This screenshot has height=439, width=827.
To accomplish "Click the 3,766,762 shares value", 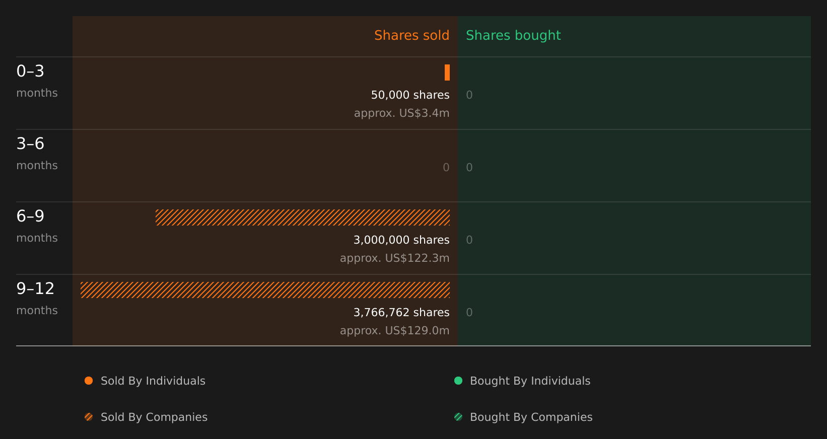I will [401, 312].
